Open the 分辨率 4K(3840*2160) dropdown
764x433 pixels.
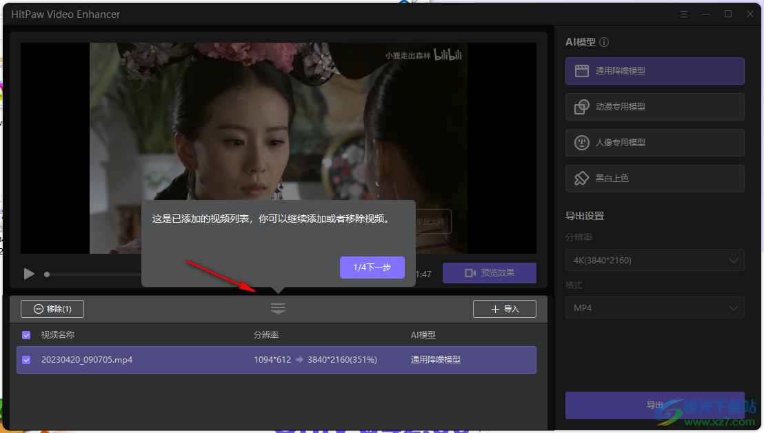click(x=654, y=261)
